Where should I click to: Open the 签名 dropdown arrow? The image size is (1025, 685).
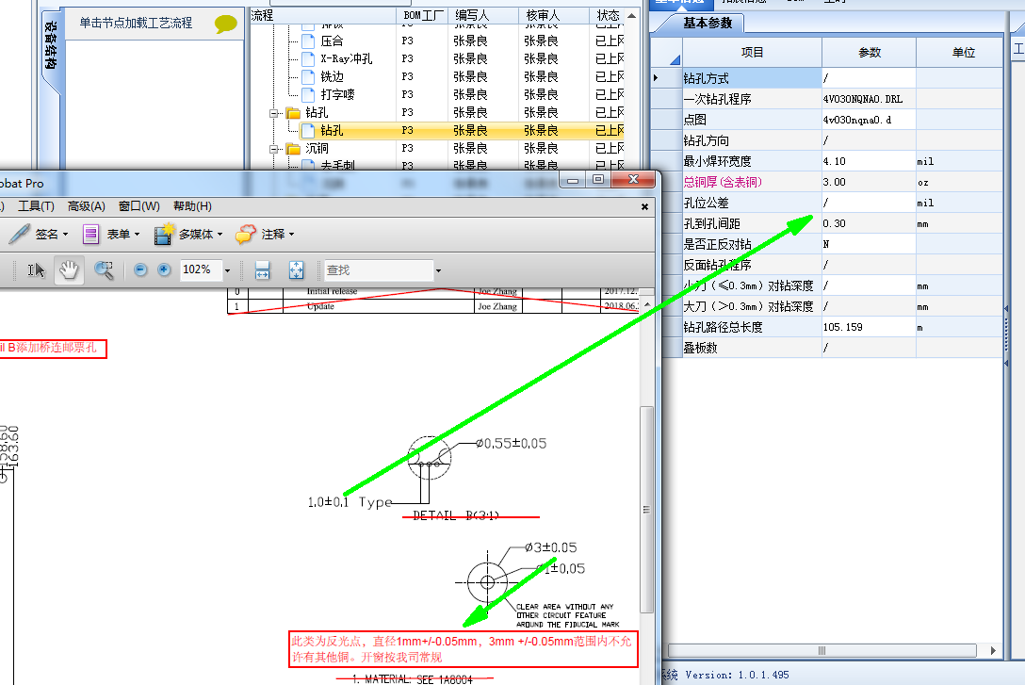point(65,234)
